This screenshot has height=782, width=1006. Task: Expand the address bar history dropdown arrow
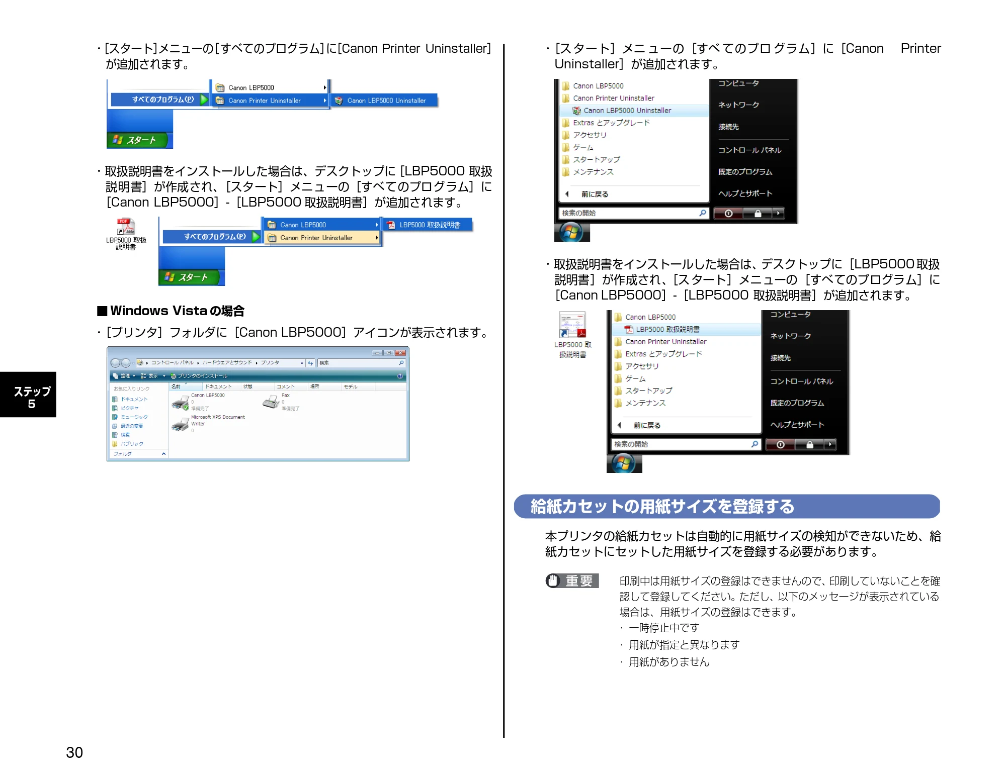302,363
